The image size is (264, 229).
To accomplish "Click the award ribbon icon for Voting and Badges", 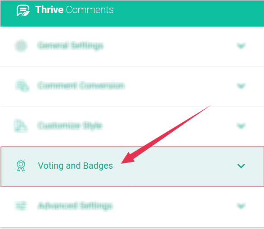I will 21,166.
